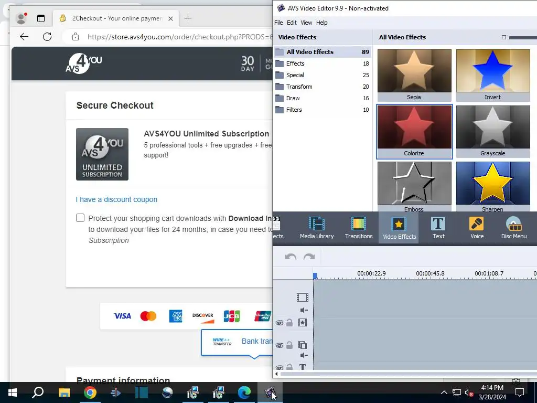Image resolution: width=537 pixels, height=403 pixels.
Task: Click the AVS4YOU Unlimited Subscription product image
Action: 102,154
